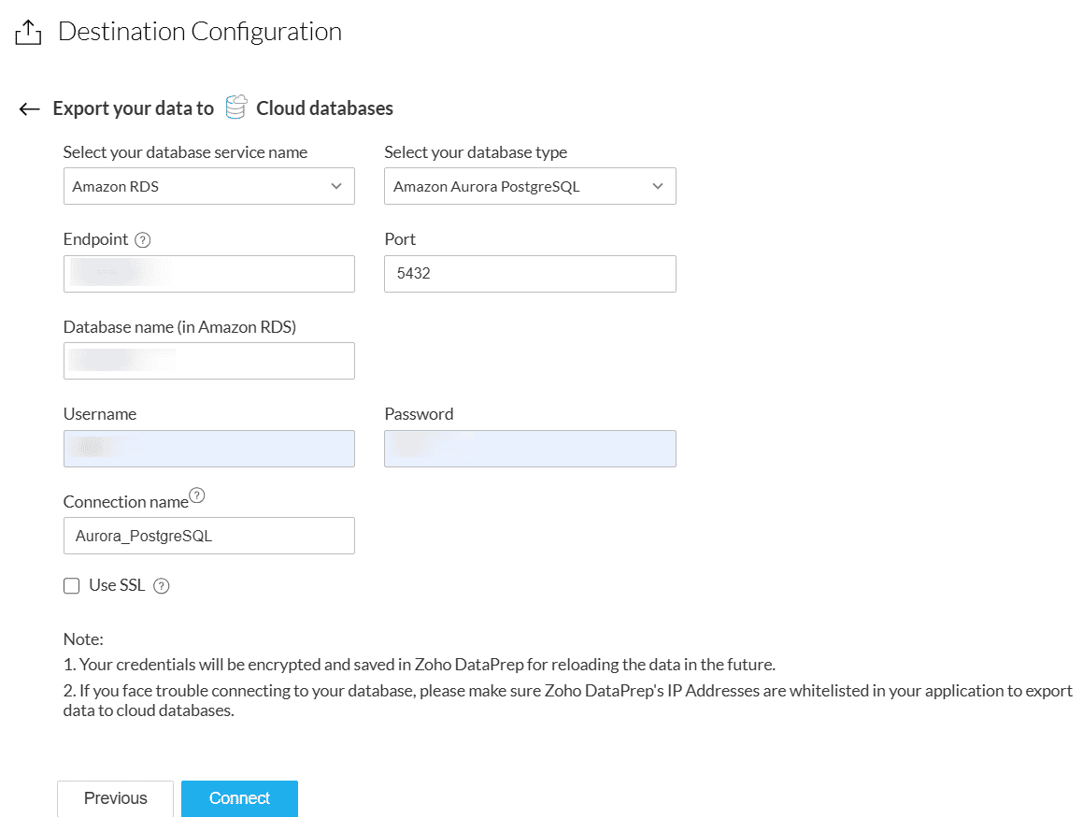The width and height of the screenshot is (1083, 832).
Task: Click the Use SSL label text
Action: pos(117,585)
